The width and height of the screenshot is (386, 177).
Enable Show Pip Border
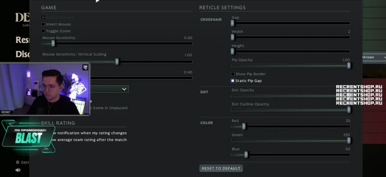click(233, 74)
